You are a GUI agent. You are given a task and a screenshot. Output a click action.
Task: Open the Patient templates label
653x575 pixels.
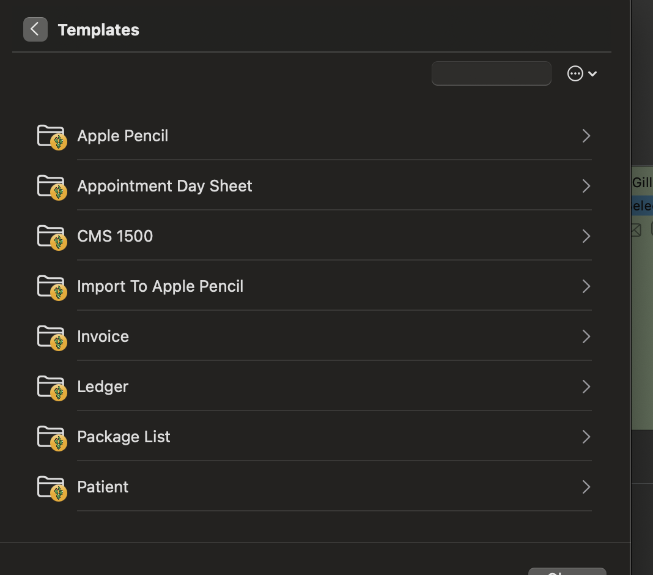click(103, 487)
